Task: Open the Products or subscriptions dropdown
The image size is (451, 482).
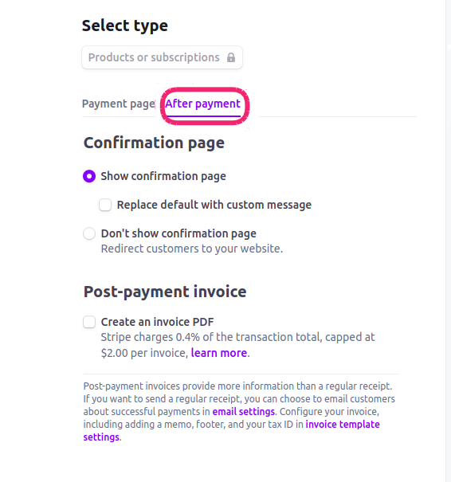Action: (162, 57)
